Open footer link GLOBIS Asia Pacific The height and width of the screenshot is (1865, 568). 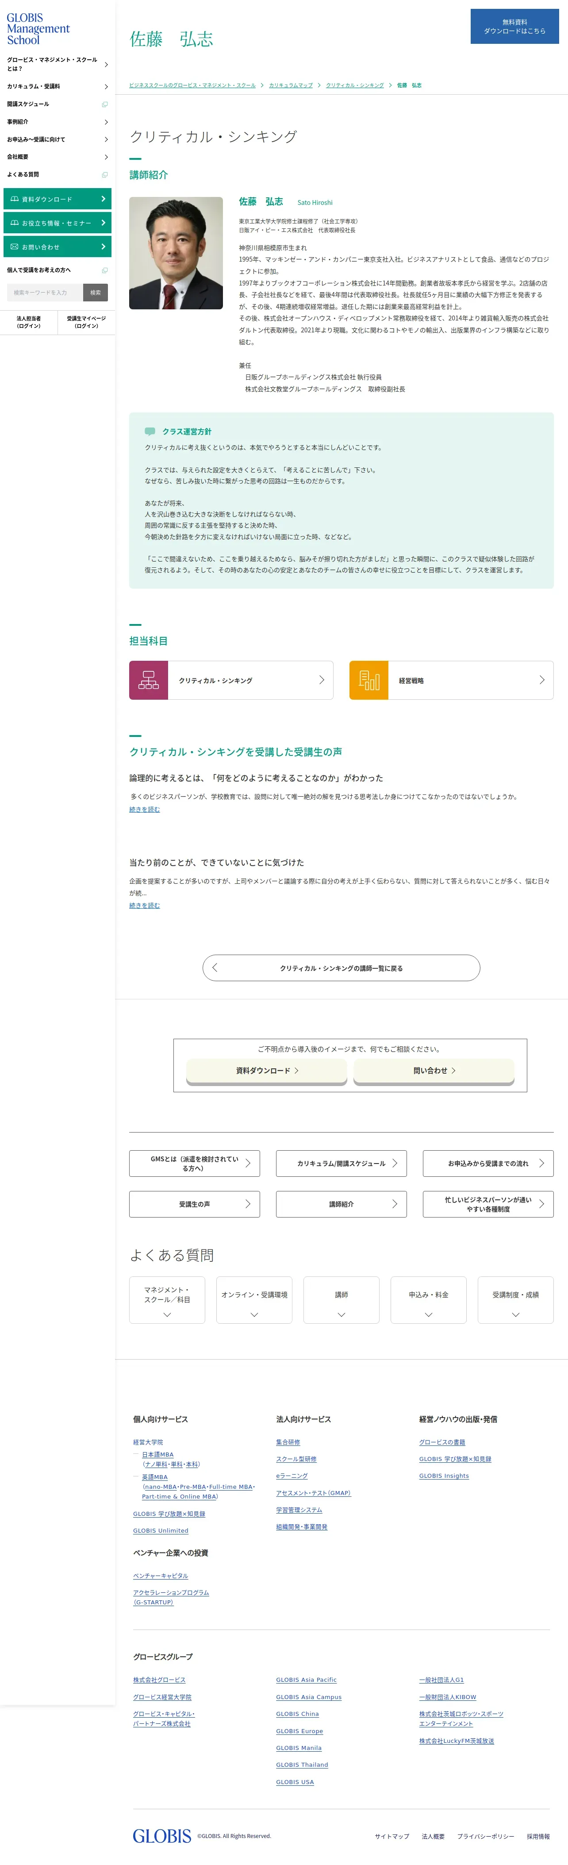click(306, 1680)
